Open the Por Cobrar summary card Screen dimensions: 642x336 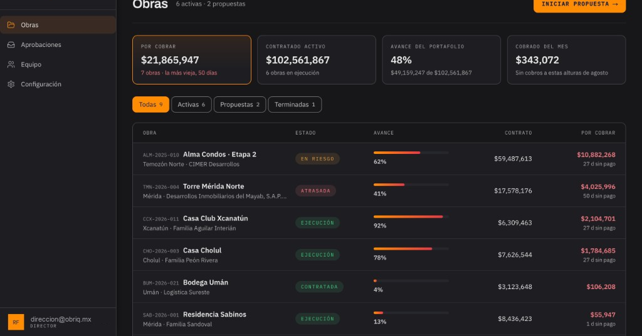[192, 59]
